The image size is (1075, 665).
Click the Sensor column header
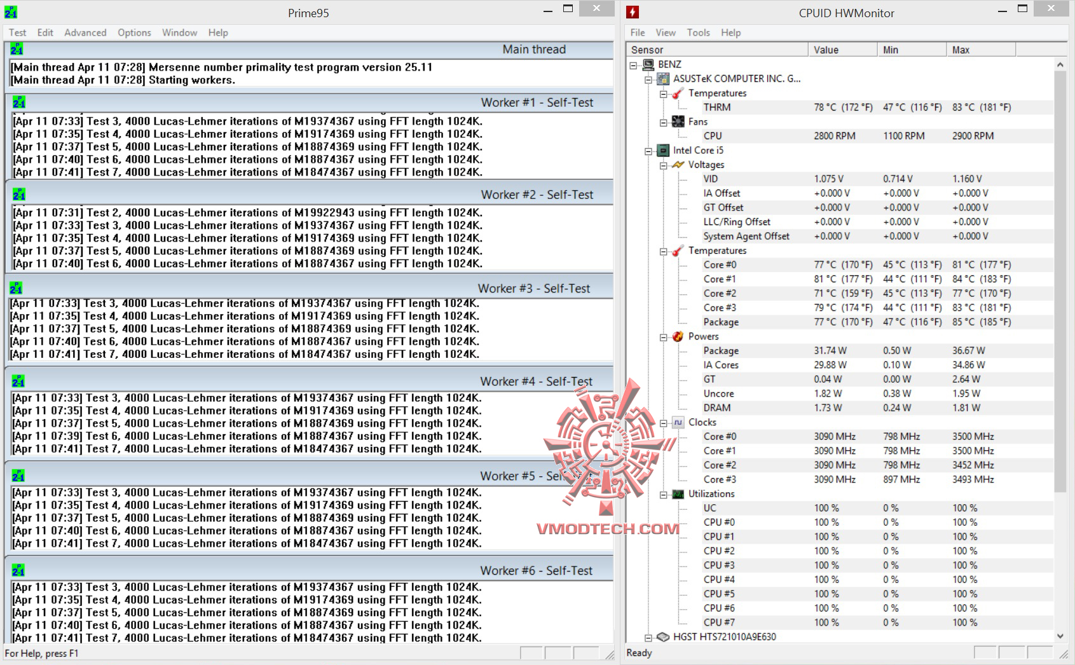(717, 50)
